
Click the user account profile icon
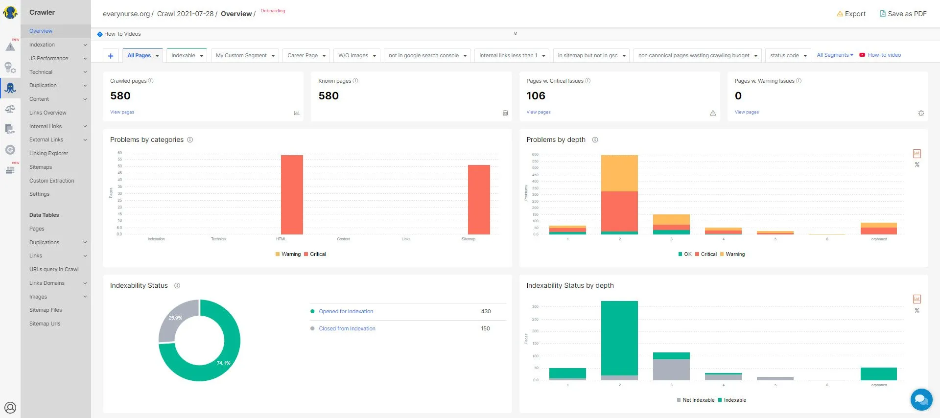pos(10,407)
